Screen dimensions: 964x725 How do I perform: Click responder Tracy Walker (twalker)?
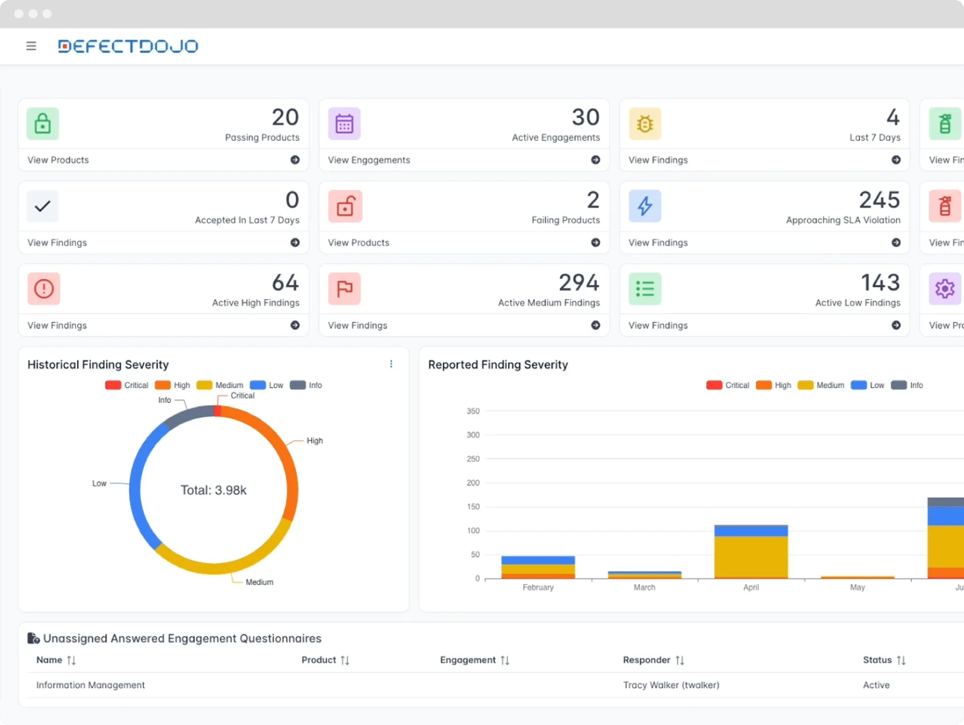pyautogui.click(x=671, y=685)
